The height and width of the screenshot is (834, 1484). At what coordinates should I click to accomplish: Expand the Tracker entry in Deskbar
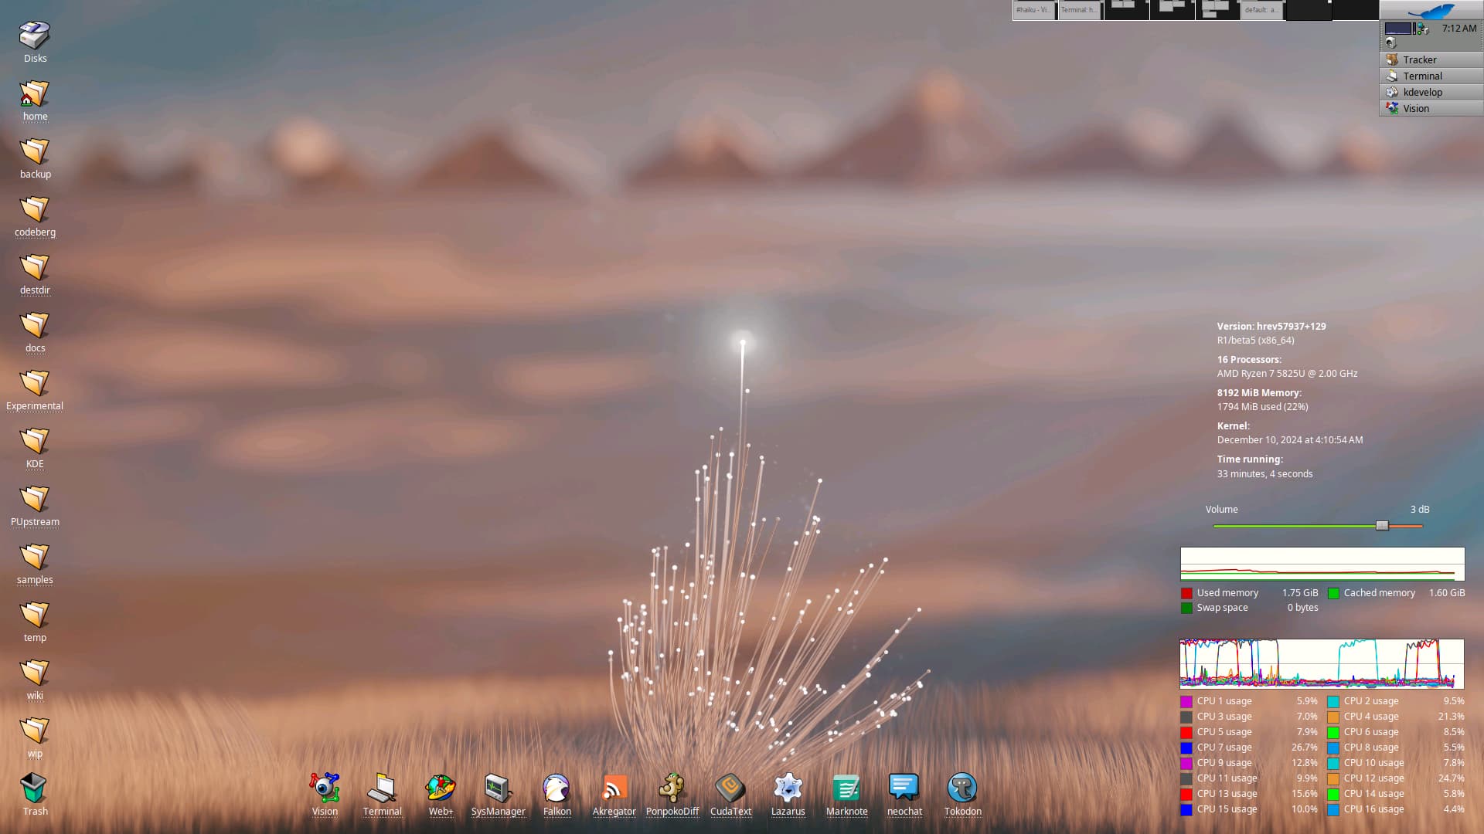click(x=1431, y=59)
